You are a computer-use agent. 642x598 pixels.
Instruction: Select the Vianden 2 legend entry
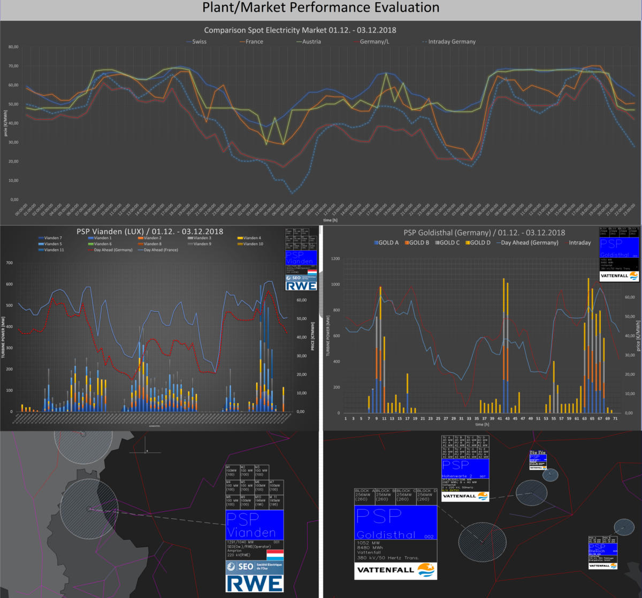(150, 238)
